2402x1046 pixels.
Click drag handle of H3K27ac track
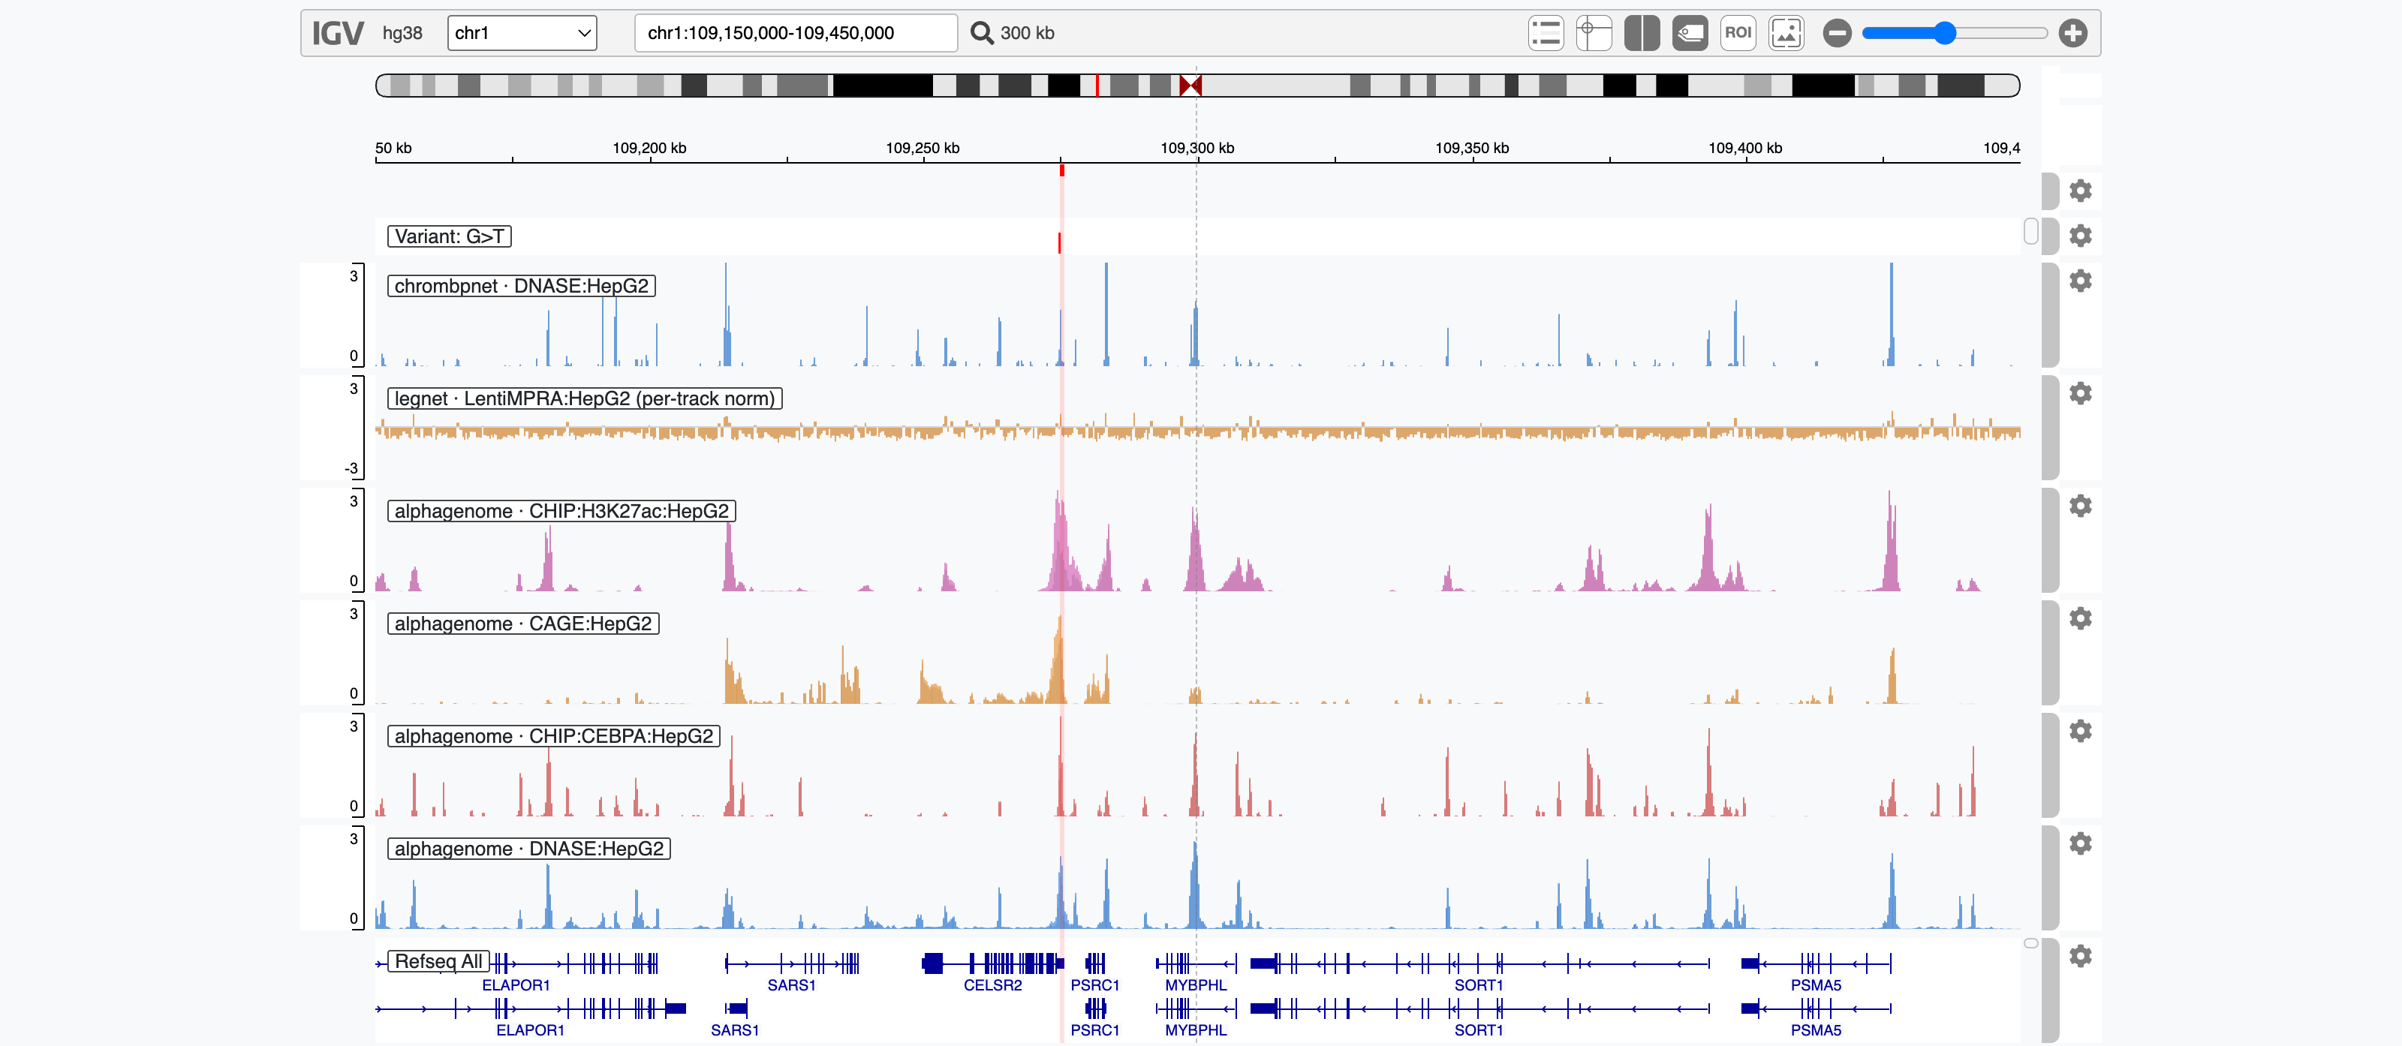click(x=2049, y=540)
